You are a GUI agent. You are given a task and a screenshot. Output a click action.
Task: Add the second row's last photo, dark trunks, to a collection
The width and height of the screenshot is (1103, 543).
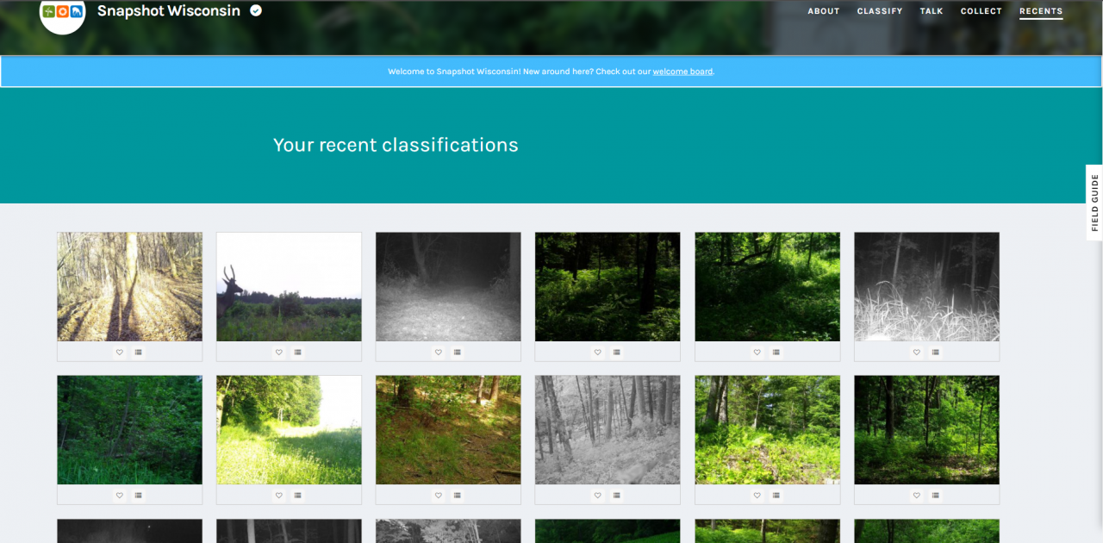tap(936, 496)
